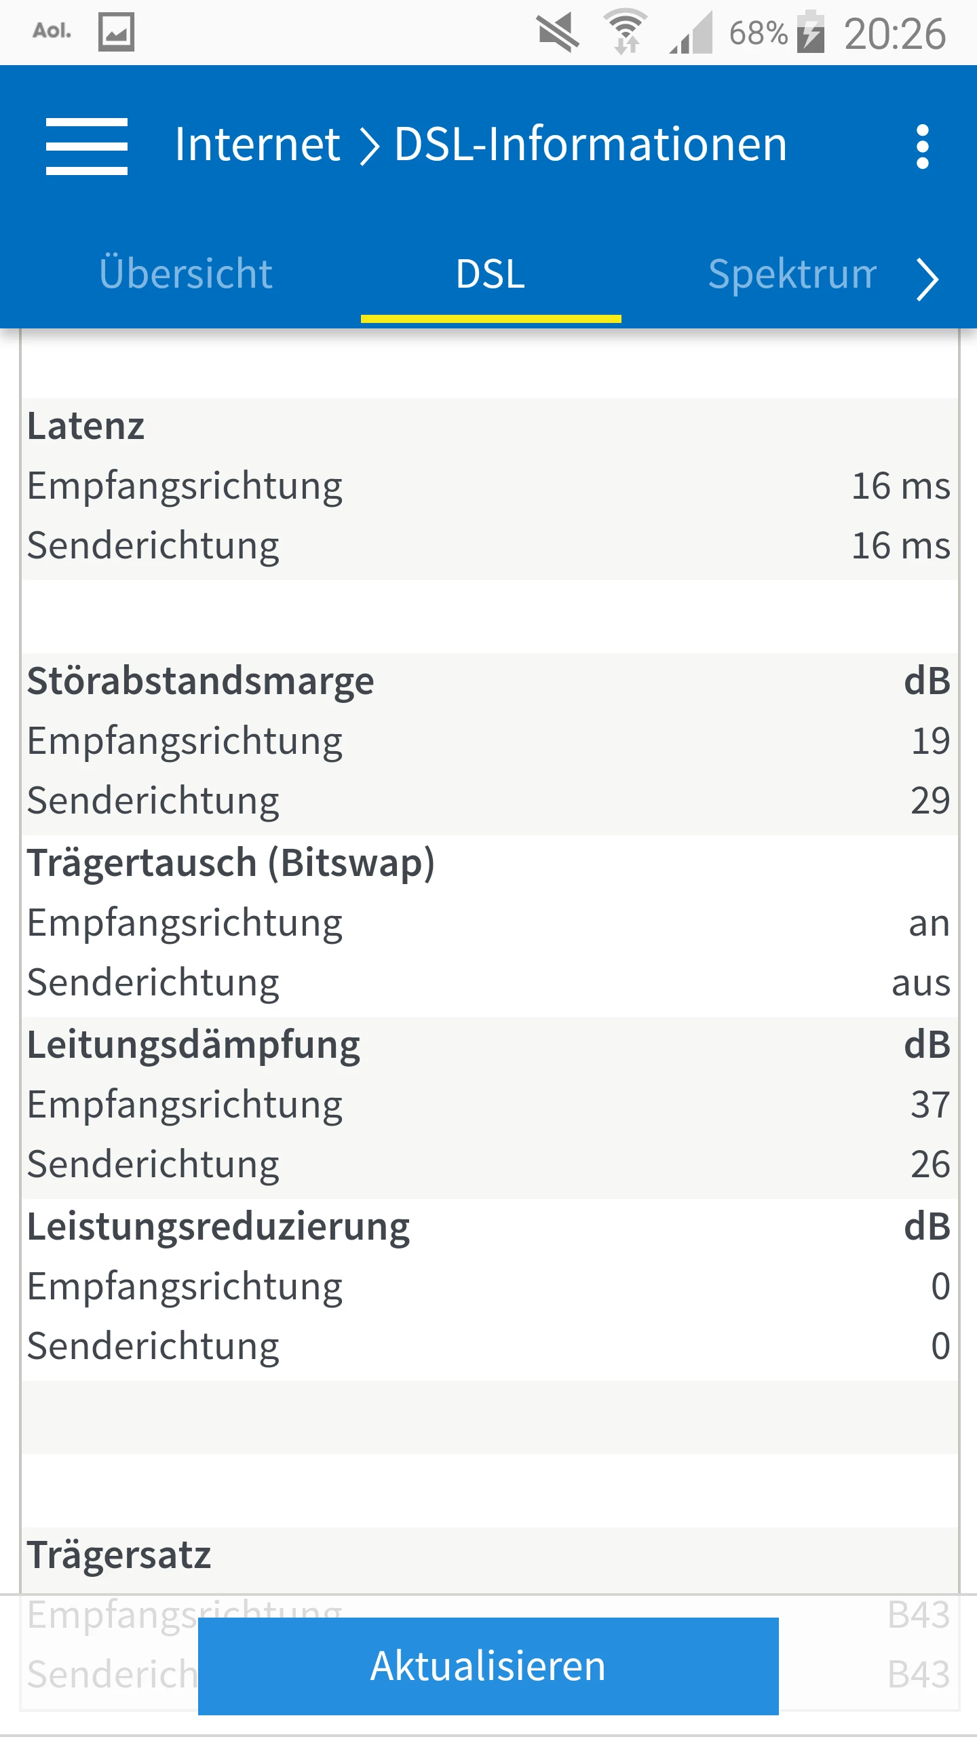This screenshot has height=1737, width=977.
Task: Tap the muted sound status icon
Action: coord(558,32)
